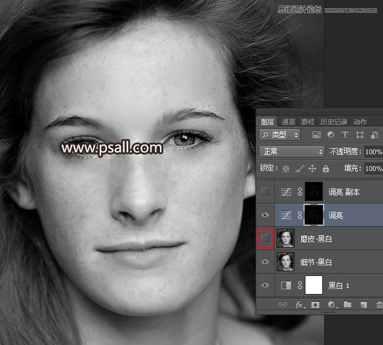Open the fx layer style menu

(x=299, y=305)
